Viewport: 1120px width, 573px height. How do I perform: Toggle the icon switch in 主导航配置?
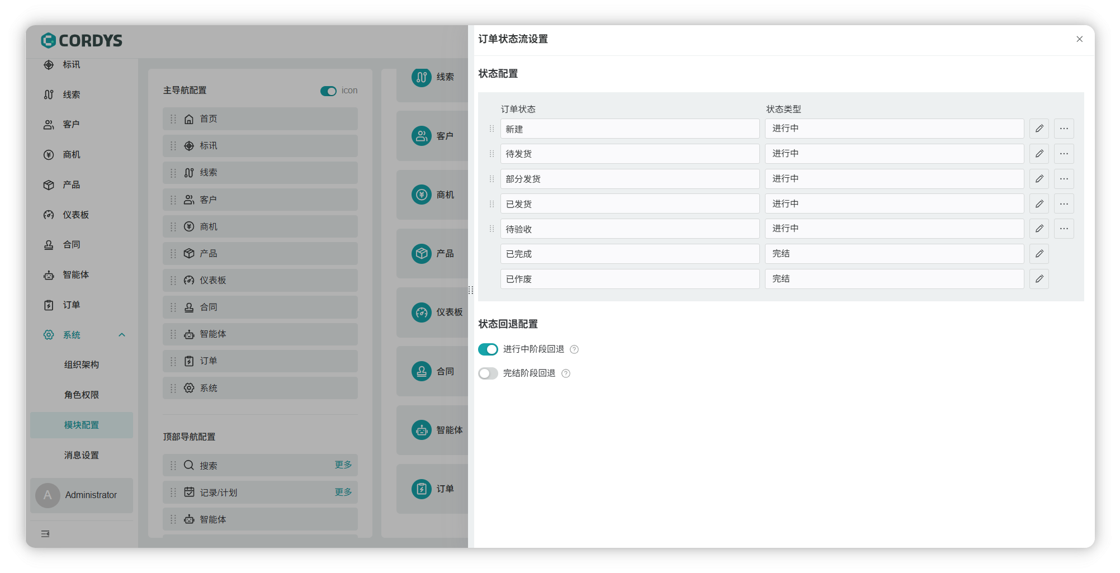point(328,91)
